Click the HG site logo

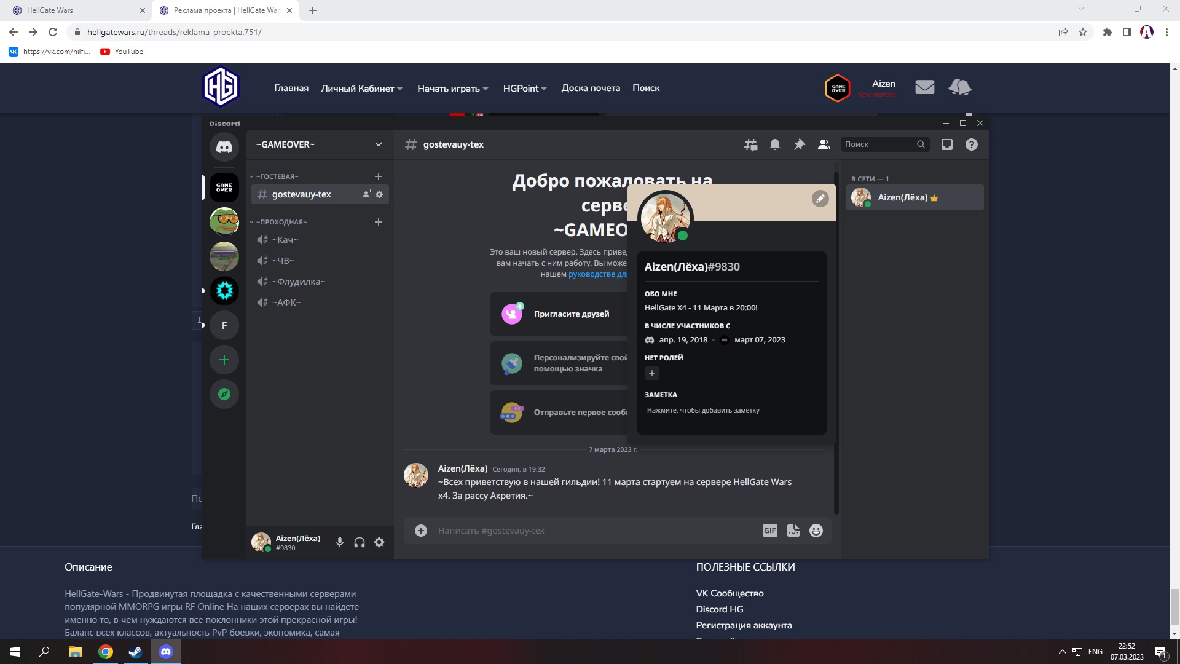point(221,87)
